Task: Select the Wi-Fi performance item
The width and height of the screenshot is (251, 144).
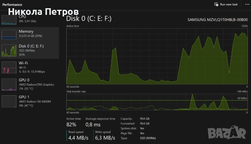Action: coord(30,67)
